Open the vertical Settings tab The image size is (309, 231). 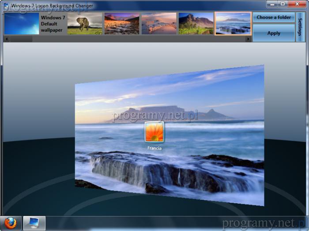click(301, 26)
